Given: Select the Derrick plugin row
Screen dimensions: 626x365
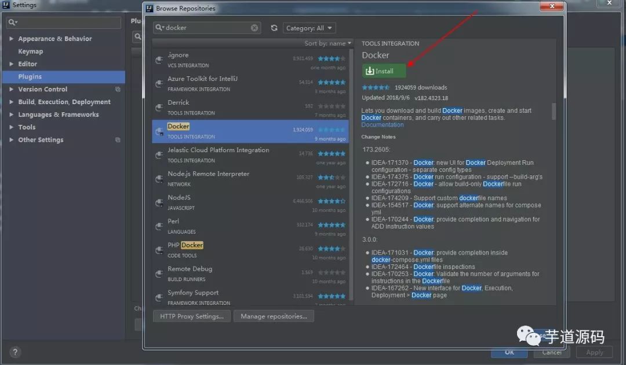Looking at the screenshot, I should click(x=250, y=108).
